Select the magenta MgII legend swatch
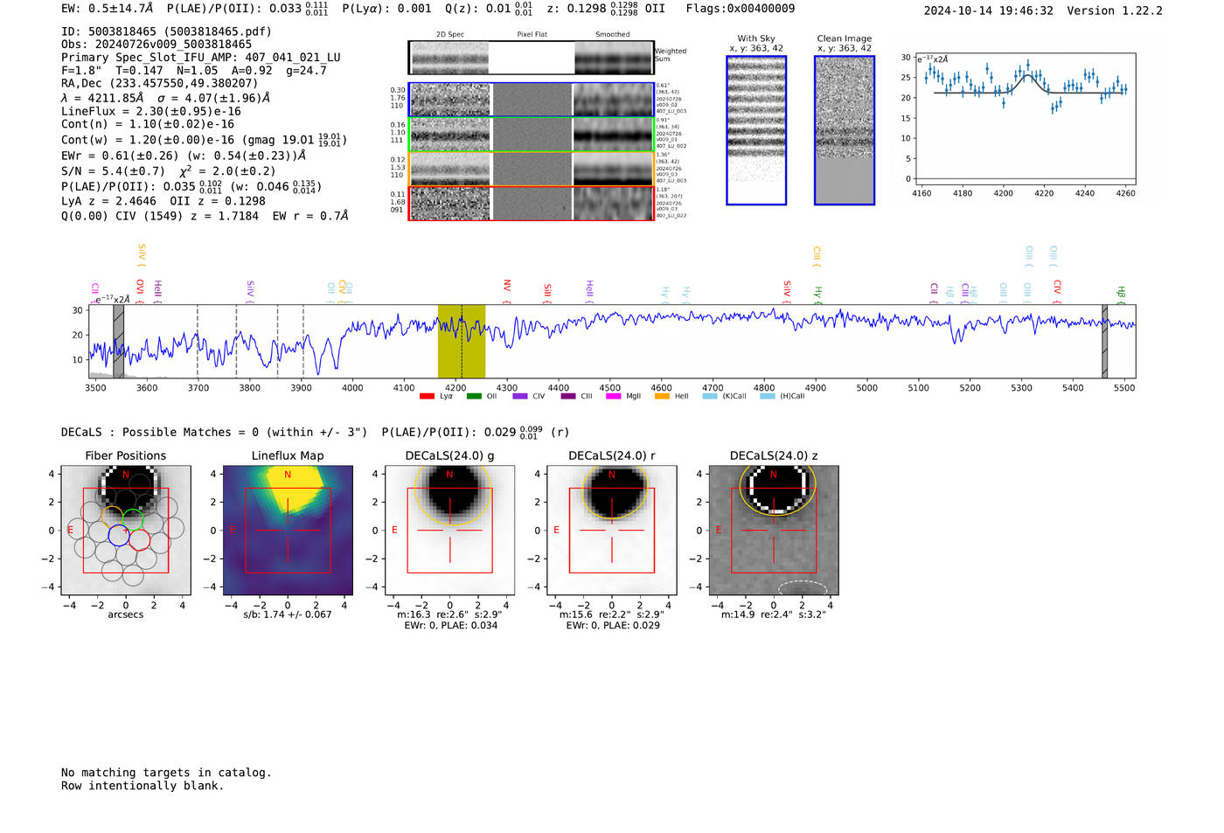 [x=614, y=396]
